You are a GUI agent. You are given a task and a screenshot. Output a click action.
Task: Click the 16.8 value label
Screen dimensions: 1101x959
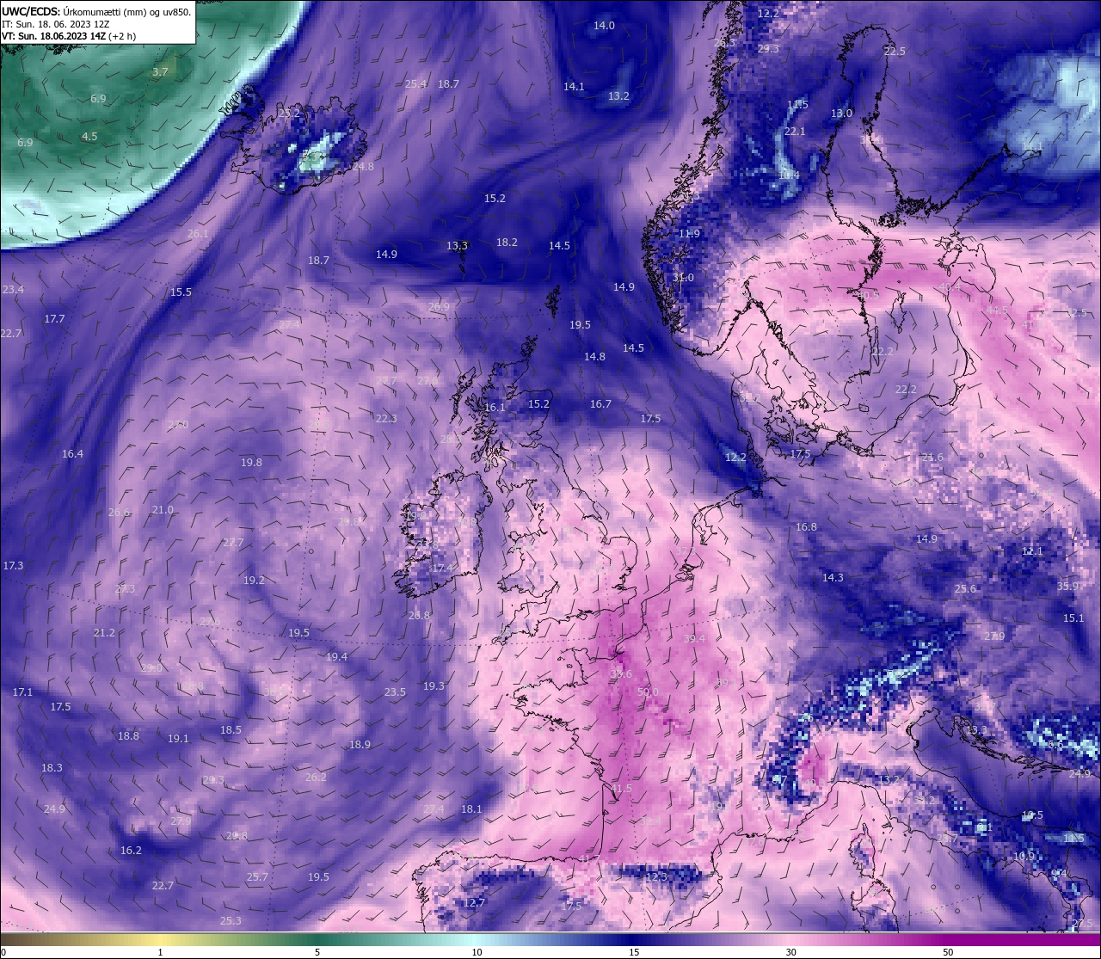pyautogui.click(x=806, y=527)
